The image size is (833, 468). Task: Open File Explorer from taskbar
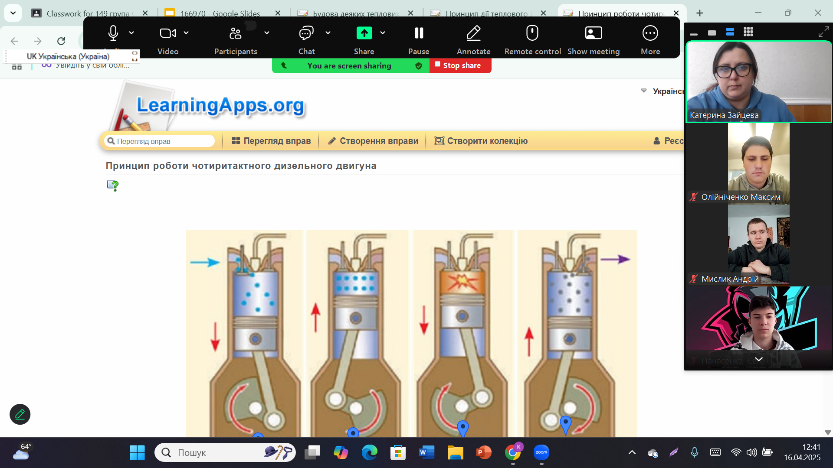pyautogui.click(x=455, y=453)
